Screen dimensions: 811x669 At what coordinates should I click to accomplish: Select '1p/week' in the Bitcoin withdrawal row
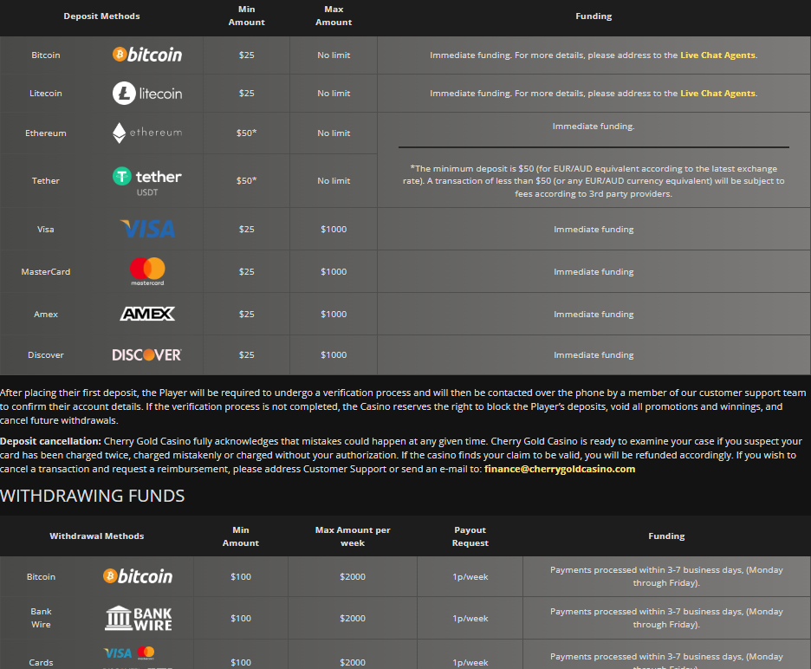[x=470, y=576]
